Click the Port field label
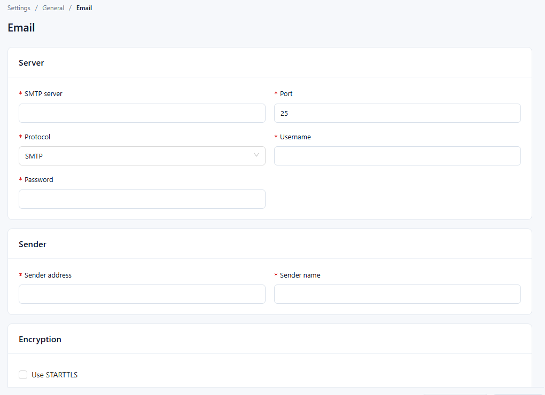Screen dimensions: 545x395 286,94
